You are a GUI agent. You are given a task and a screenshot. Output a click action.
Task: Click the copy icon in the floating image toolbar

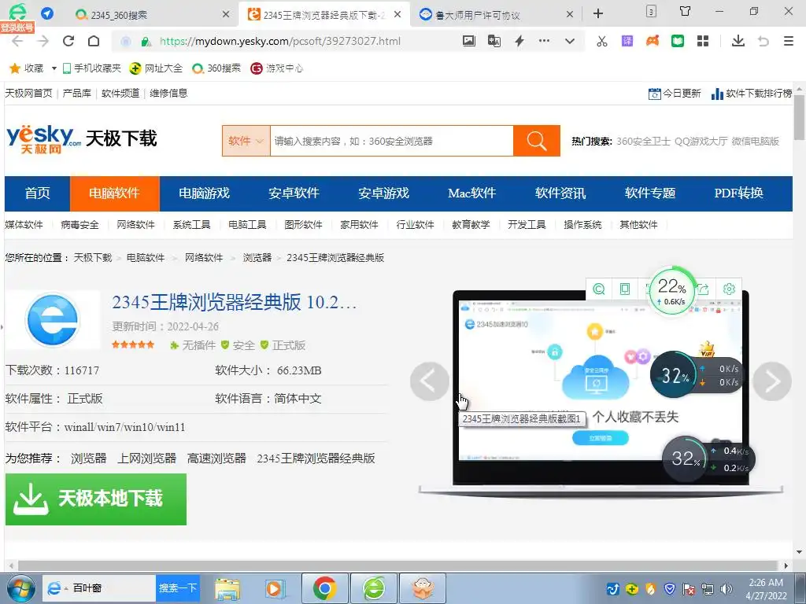[624, 289]
